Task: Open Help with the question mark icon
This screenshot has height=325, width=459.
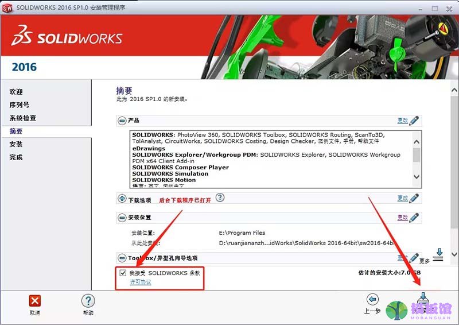Action: [88, 301]
